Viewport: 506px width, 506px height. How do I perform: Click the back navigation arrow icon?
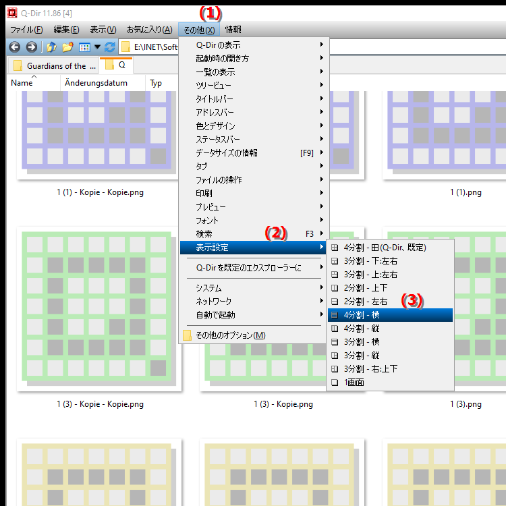point(15,47)
